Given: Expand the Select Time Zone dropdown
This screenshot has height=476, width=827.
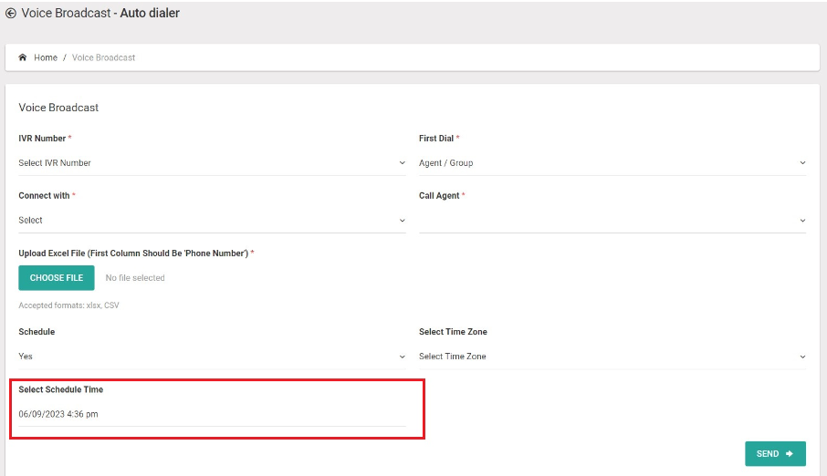Looking at the screenshot, I should tap(612, 357).
